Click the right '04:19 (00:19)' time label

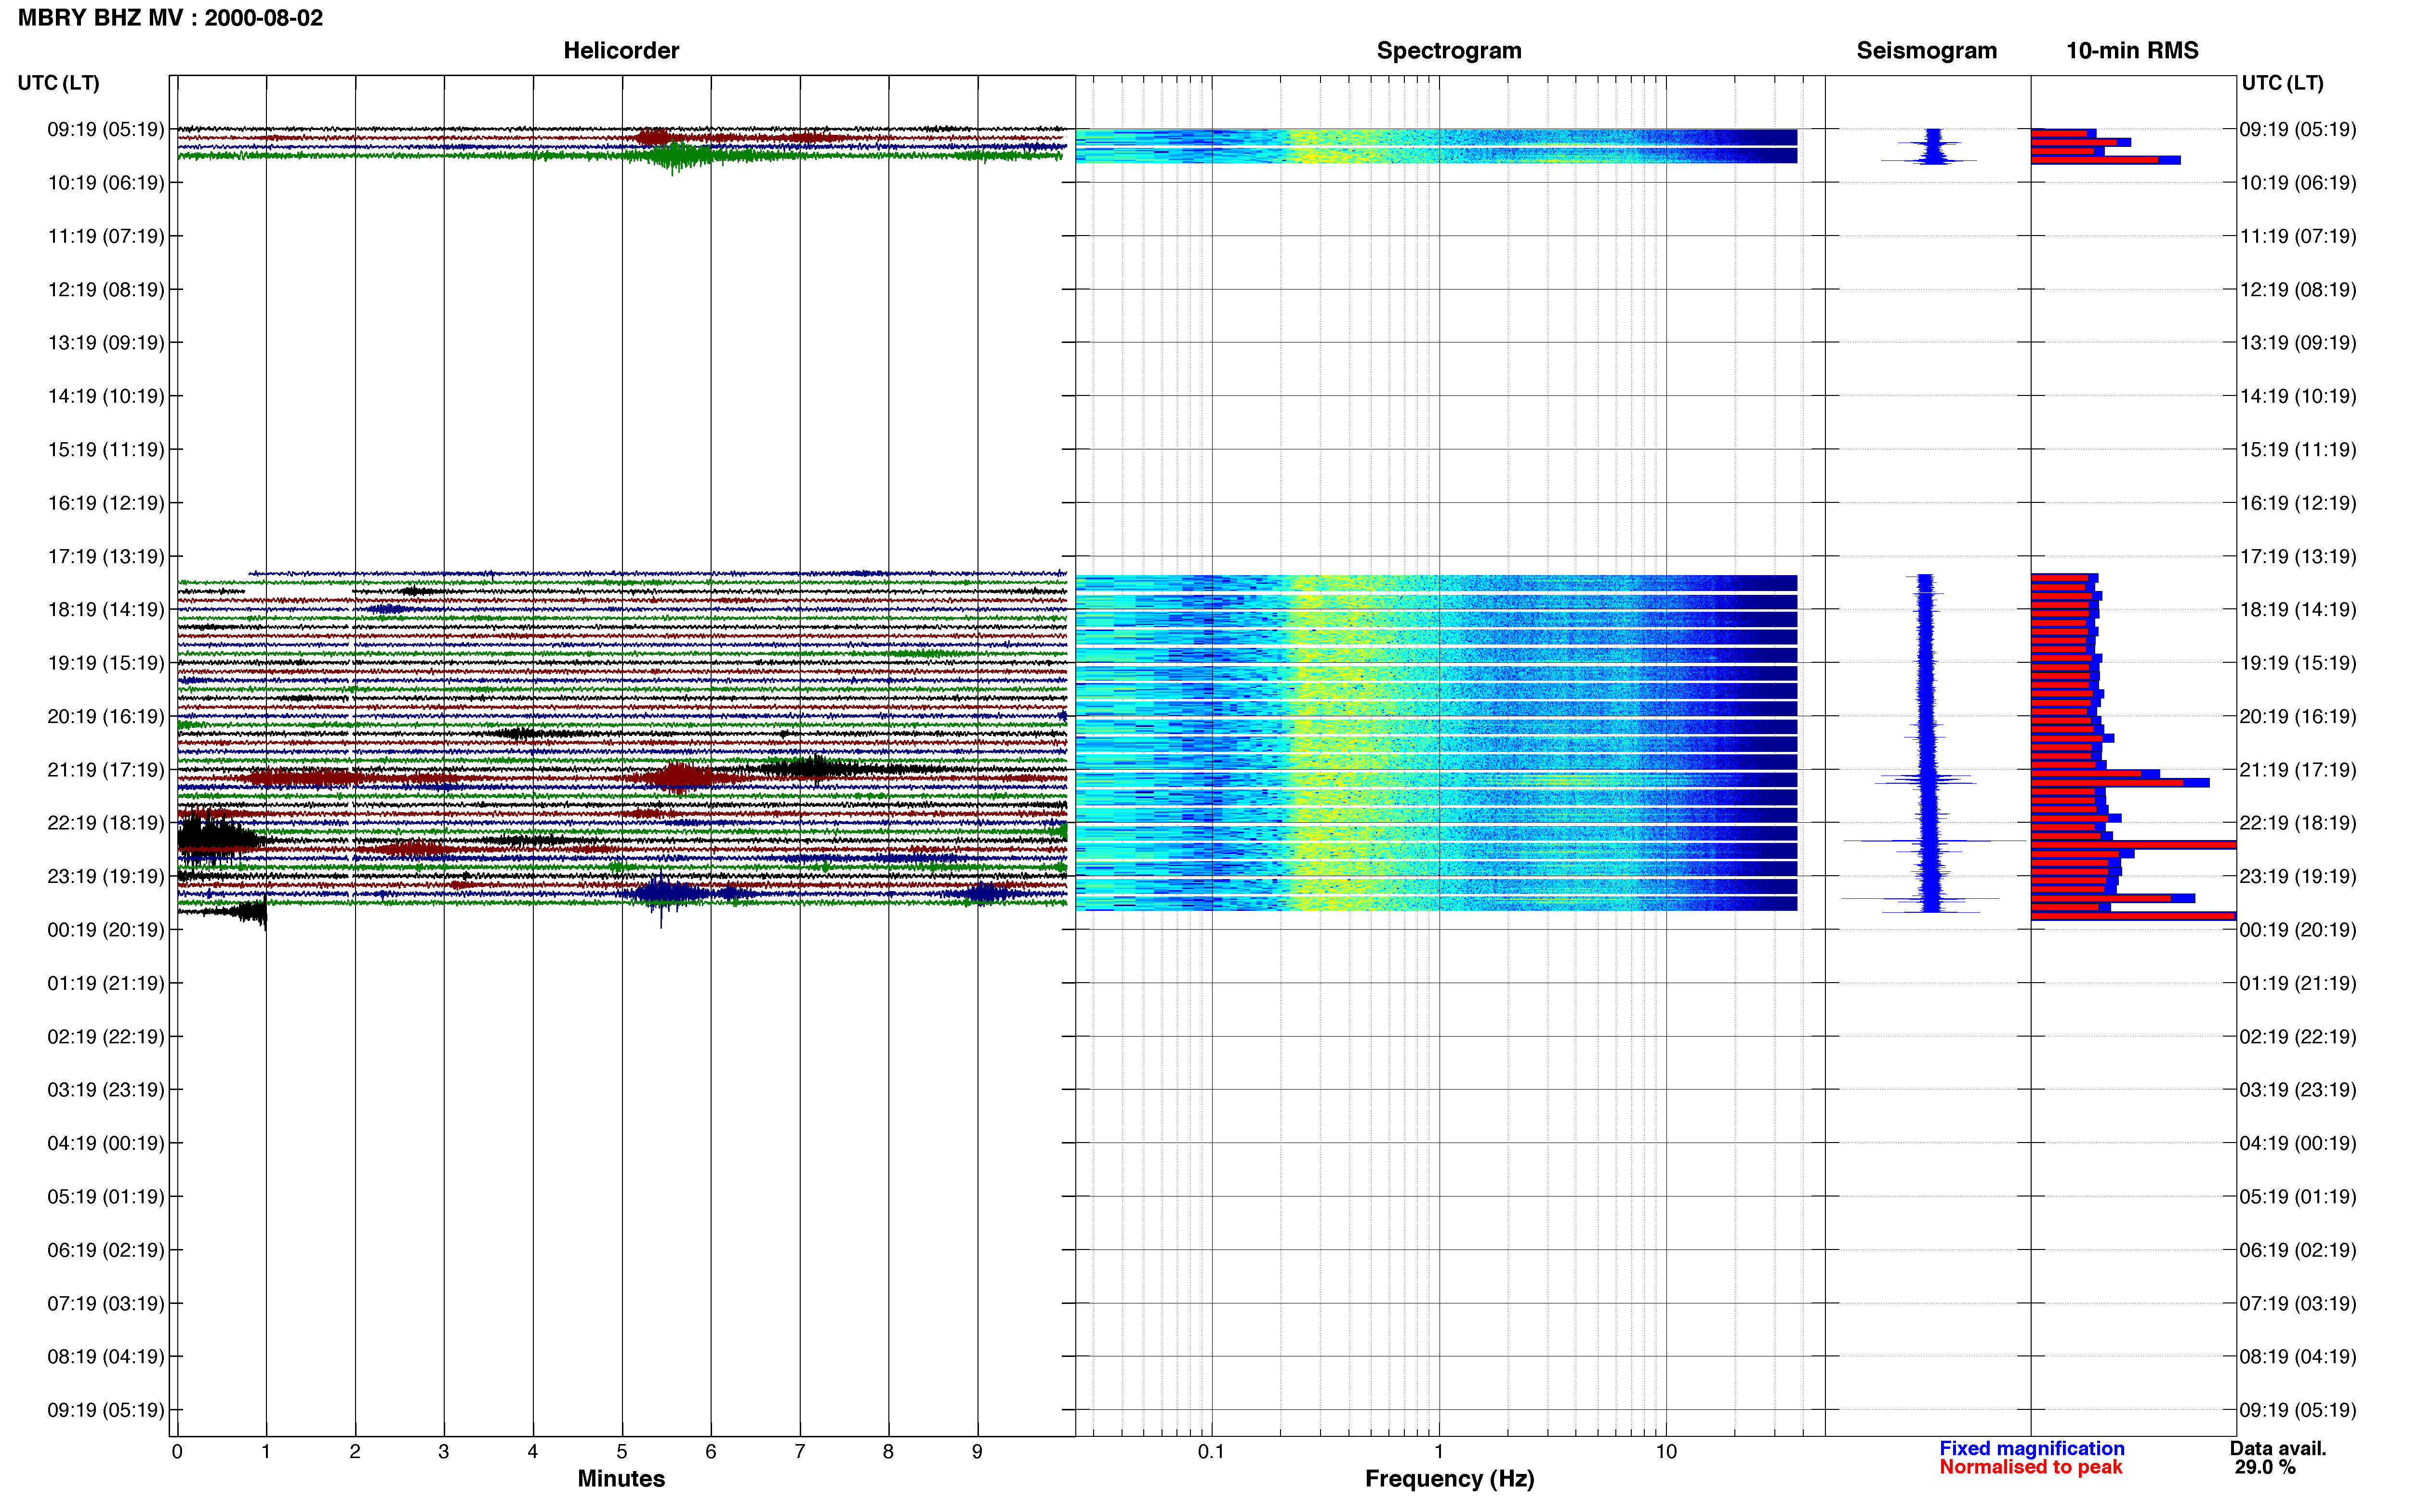(2298, 1143)
